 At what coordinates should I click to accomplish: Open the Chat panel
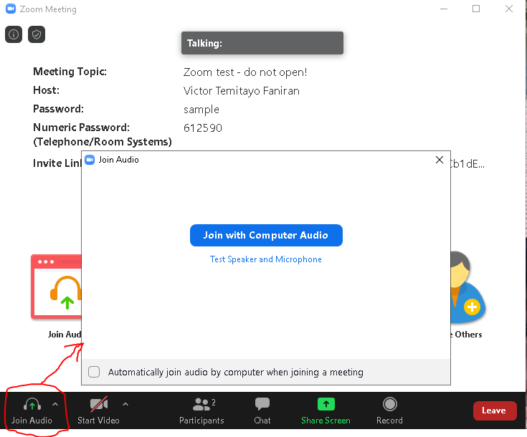262,405
